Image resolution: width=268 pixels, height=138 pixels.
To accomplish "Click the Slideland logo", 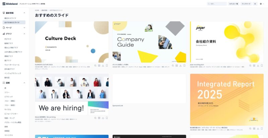I will [10, 4].
